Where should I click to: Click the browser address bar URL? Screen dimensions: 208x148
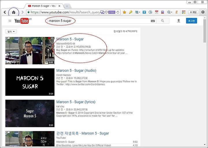(65, 12)
